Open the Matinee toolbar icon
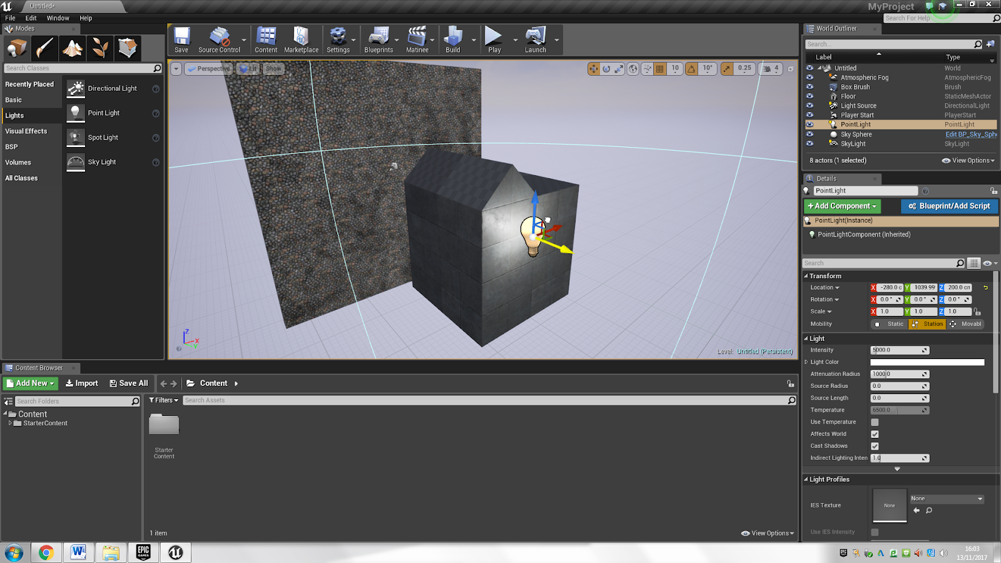 coord(417,40)
